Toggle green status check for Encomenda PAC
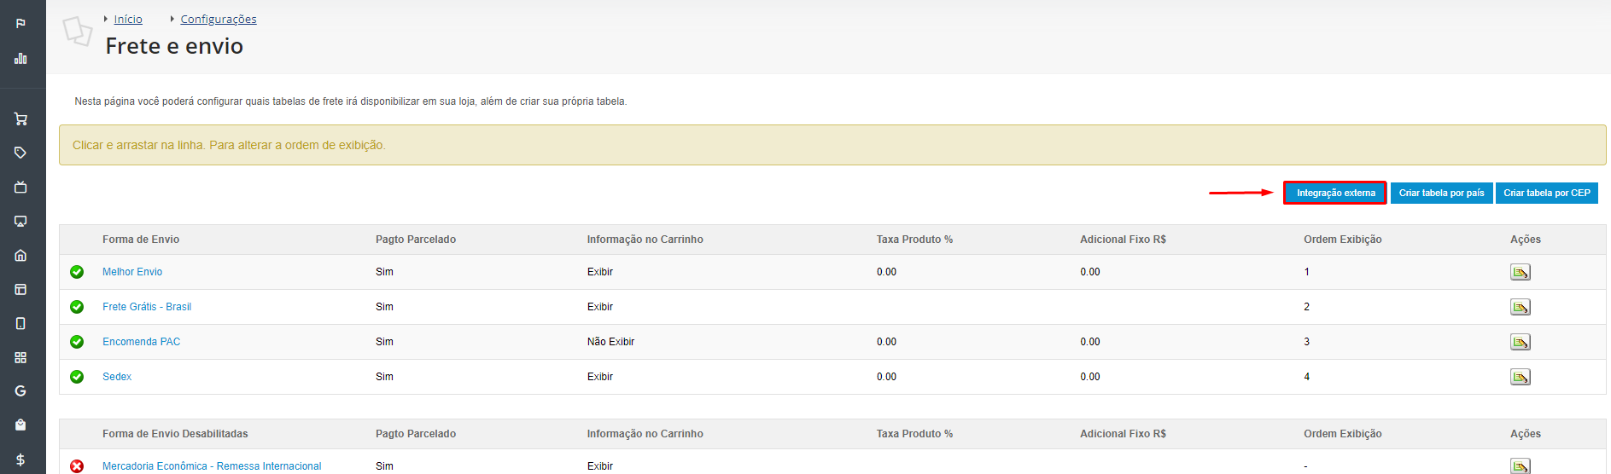The width and height of the screenshot is (1611, 474). (77, 342)
